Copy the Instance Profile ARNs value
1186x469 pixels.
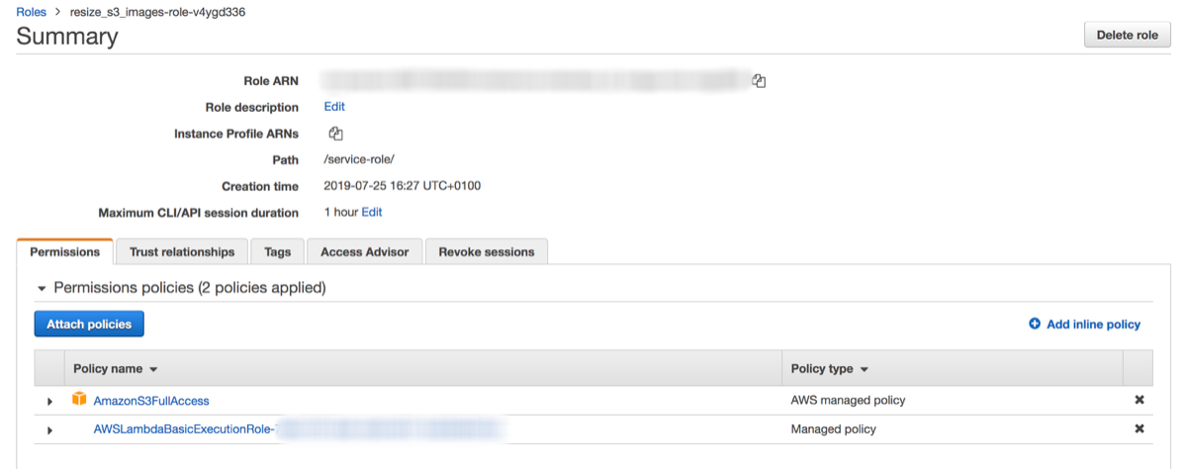click(335, 134)
